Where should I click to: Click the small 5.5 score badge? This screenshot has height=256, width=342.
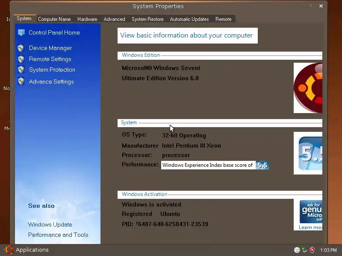(x=262, y=165)
